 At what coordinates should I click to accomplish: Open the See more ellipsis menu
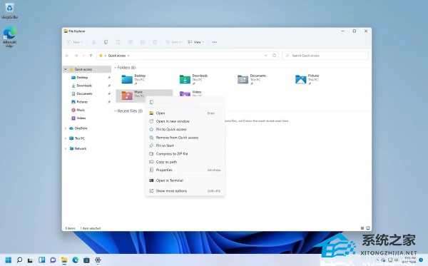click(x=215, y=42)
